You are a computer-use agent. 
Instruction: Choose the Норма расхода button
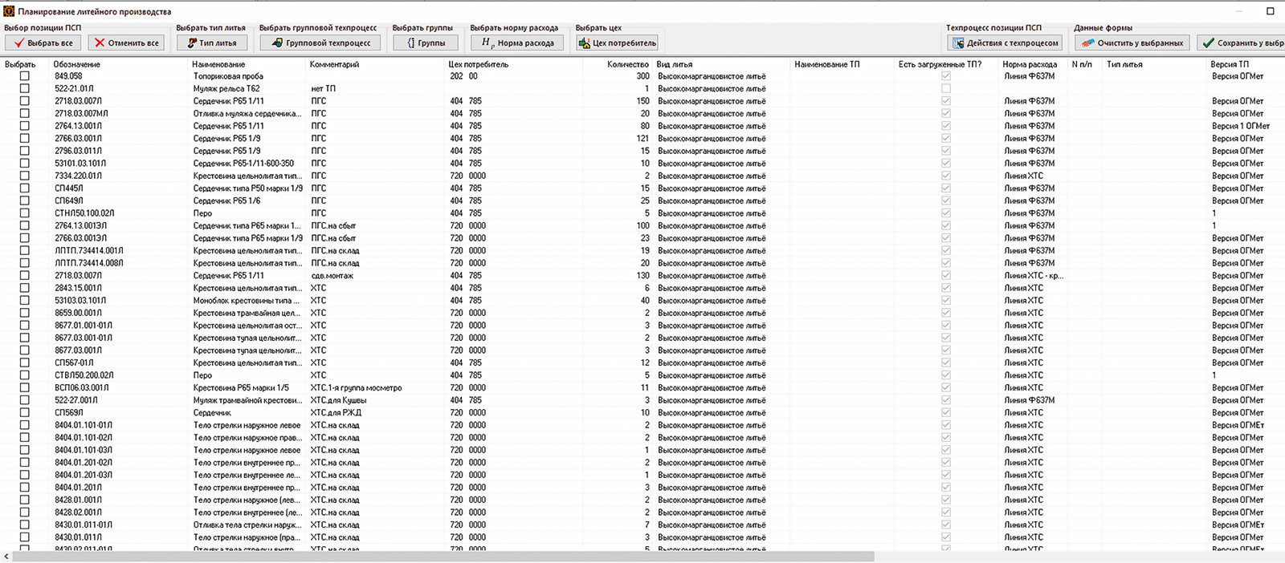click(x=517, y=43)
